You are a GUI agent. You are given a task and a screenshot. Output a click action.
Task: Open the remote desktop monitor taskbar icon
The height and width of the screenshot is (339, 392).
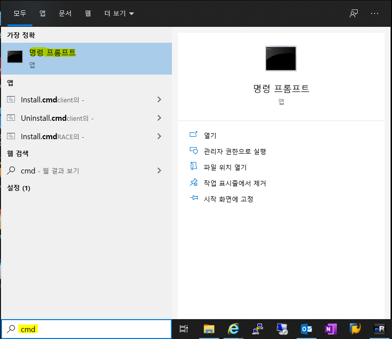point(282,329)
